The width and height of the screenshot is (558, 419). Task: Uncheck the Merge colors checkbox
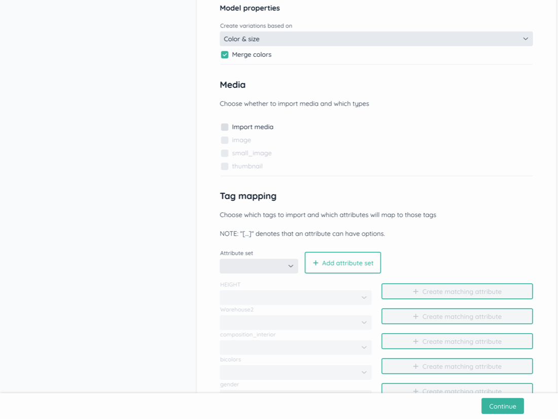click(x=225, y=55)
